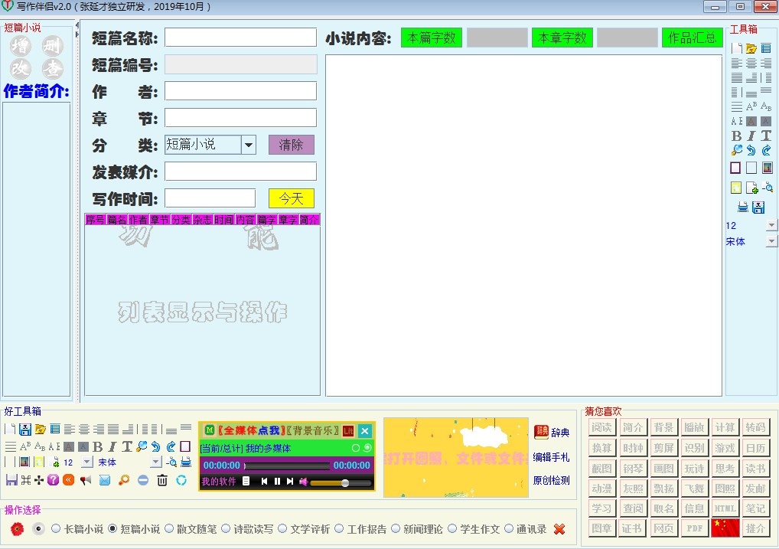Click the megaphone icon in bottom toolbox
The height and width of the screenshot is (549, 779).
pos(86,480)
